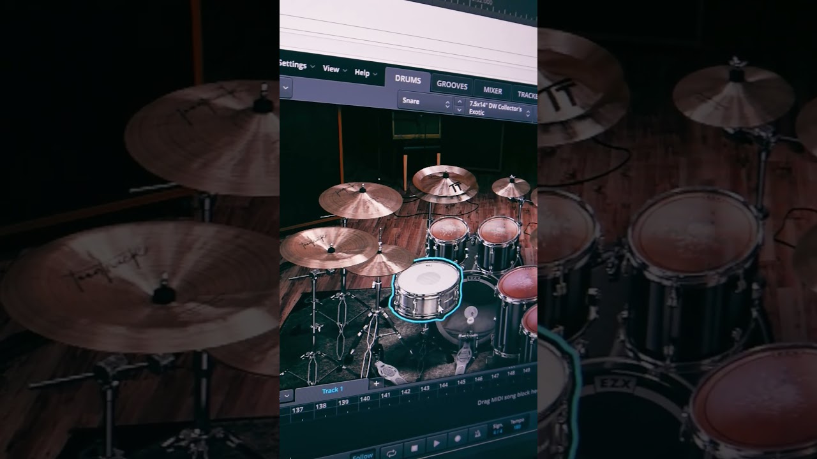Switch to the GROOVES tab

click(x=451, y=85)
